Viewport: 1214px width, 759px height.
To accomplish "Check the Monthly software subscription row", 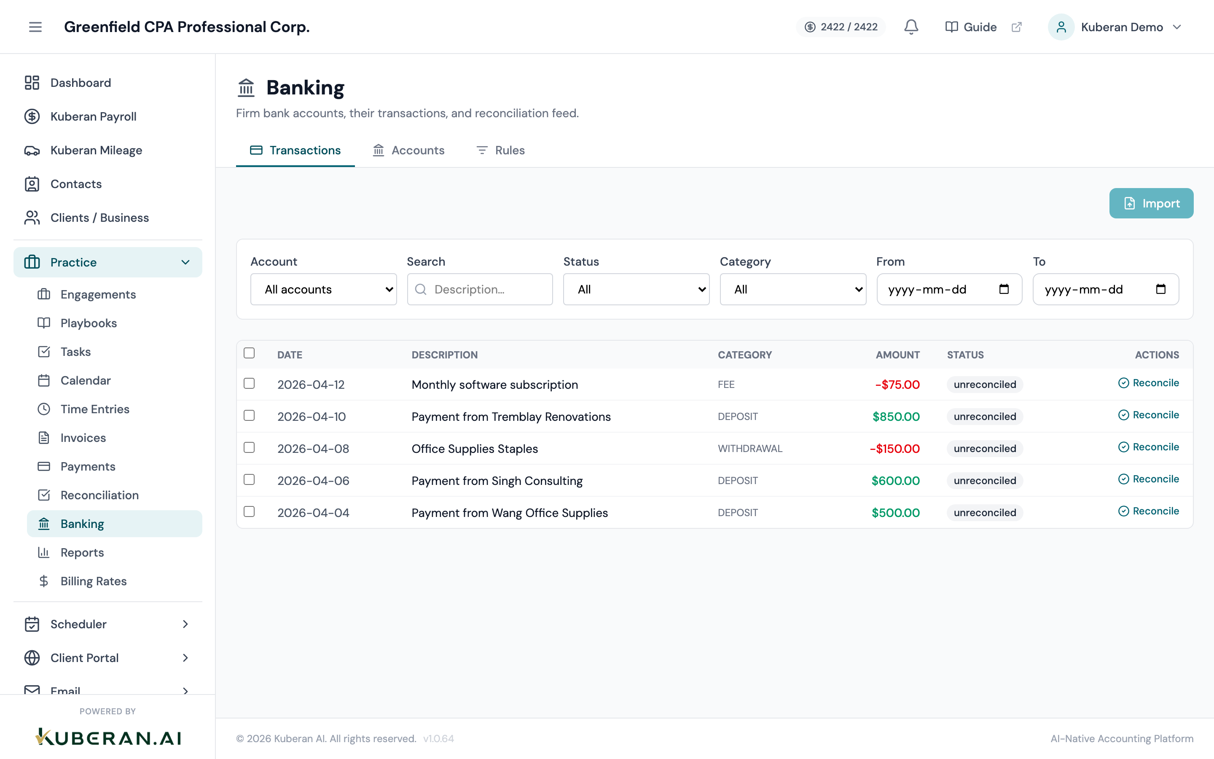I will tap(249, 384).
